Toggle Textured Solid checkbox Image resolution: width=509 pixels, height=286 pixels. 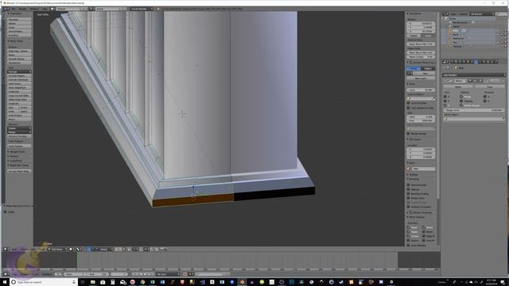point(408,185)
